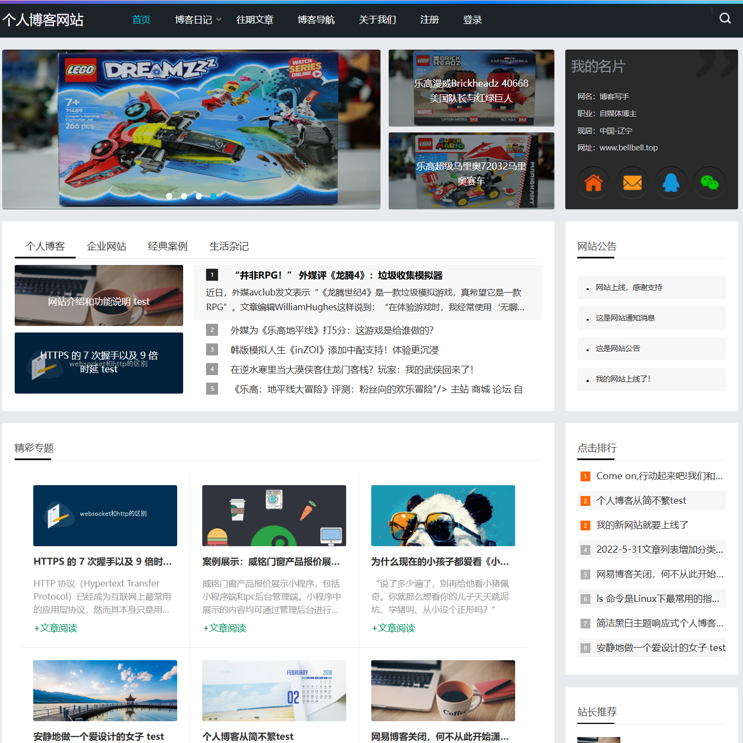The image size is (743, 743).
Task: Open topic title 网易博客关闭，何不从此开始潇
Action: click(440, 736)
